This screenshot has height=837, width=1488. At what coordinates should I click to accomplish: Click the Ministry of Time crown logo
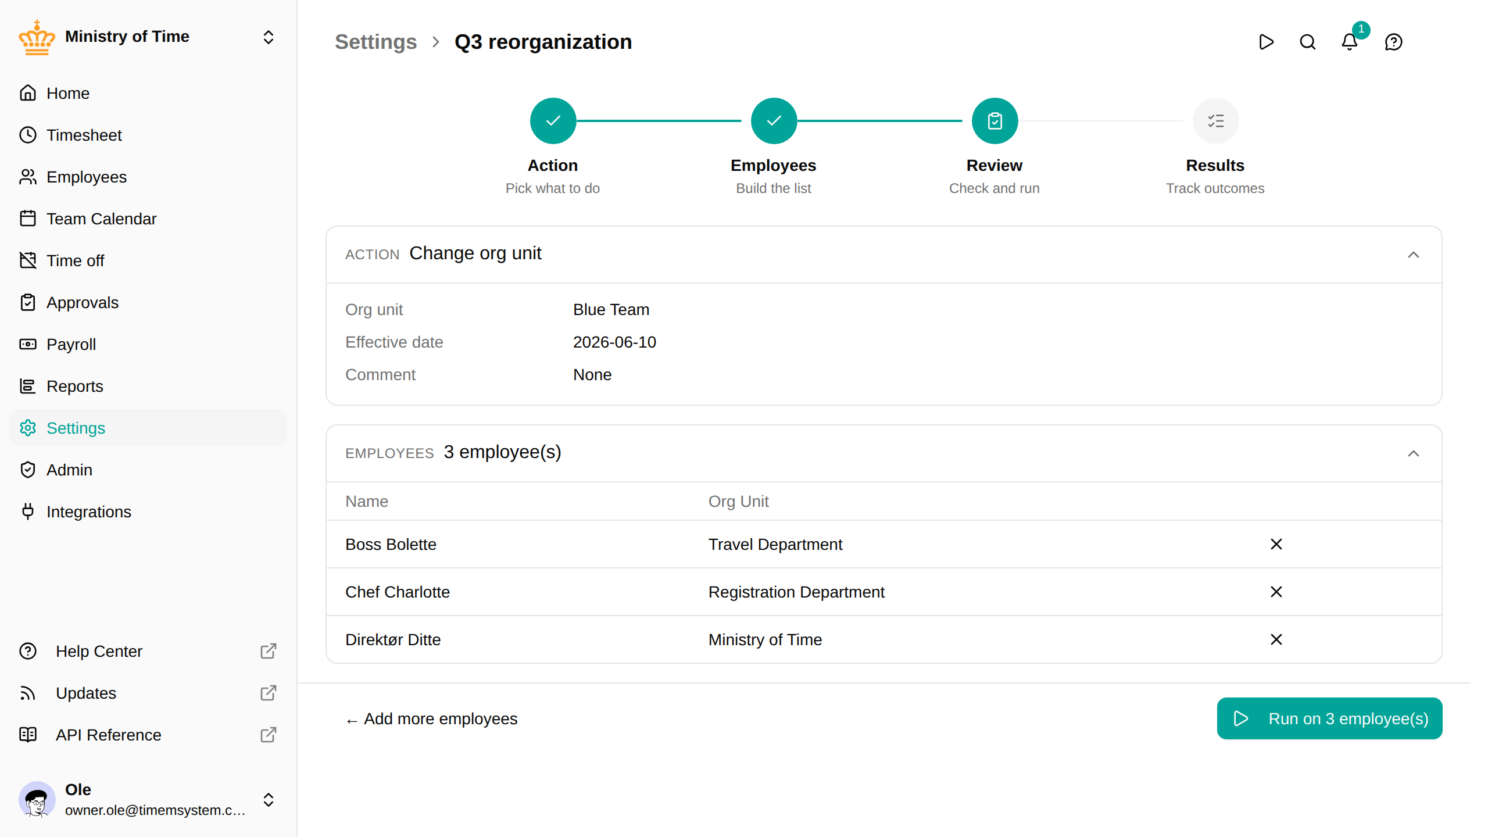tap(37, 37)
